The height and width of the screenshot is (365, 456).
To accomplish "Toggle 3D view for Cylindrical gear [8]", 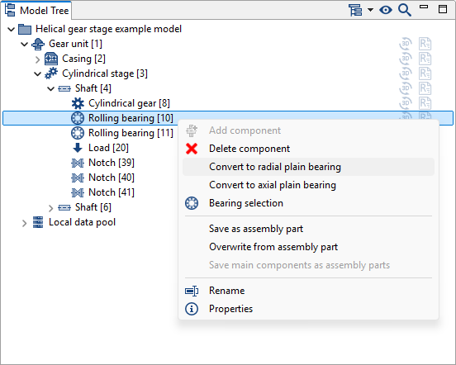I will 406,103.
